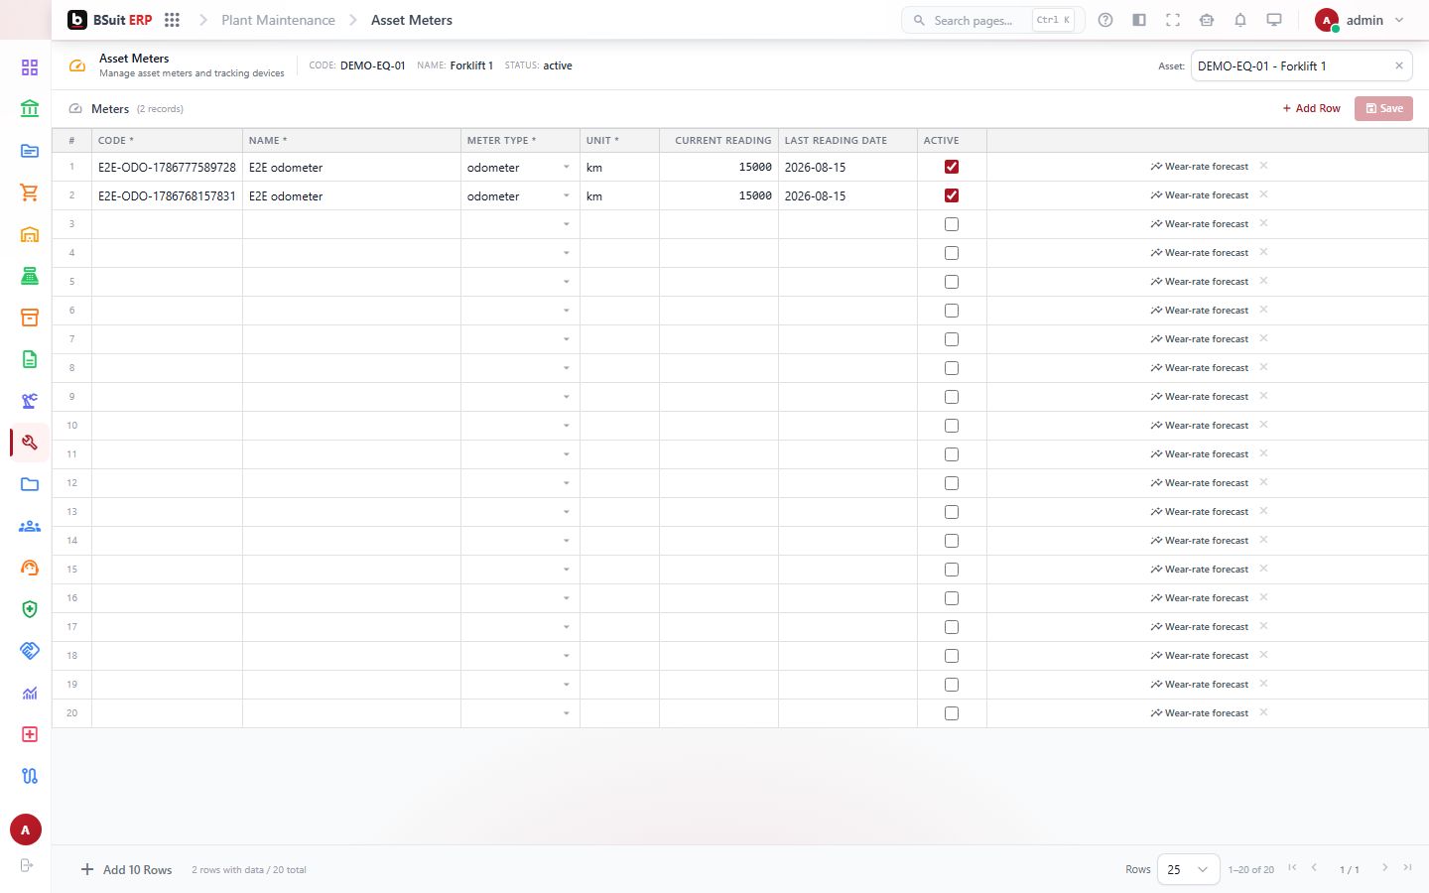The width and height of the screenshot is (1429, 893).
Task: Click Current Reading cell in row 2
Action: [x=718, y=195]
